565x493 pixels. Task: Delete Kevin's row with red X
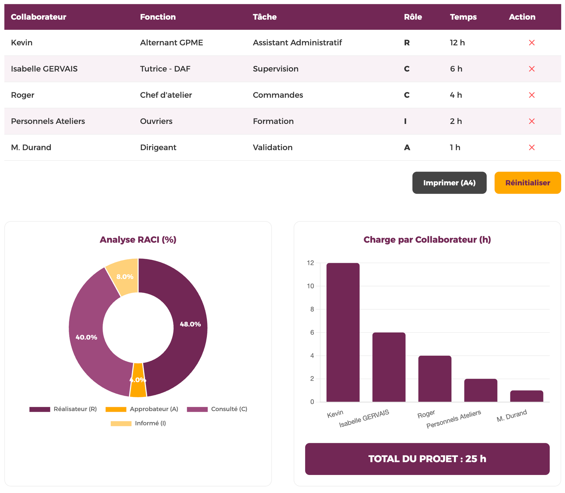pyautogui.click(x=531, y=43)
